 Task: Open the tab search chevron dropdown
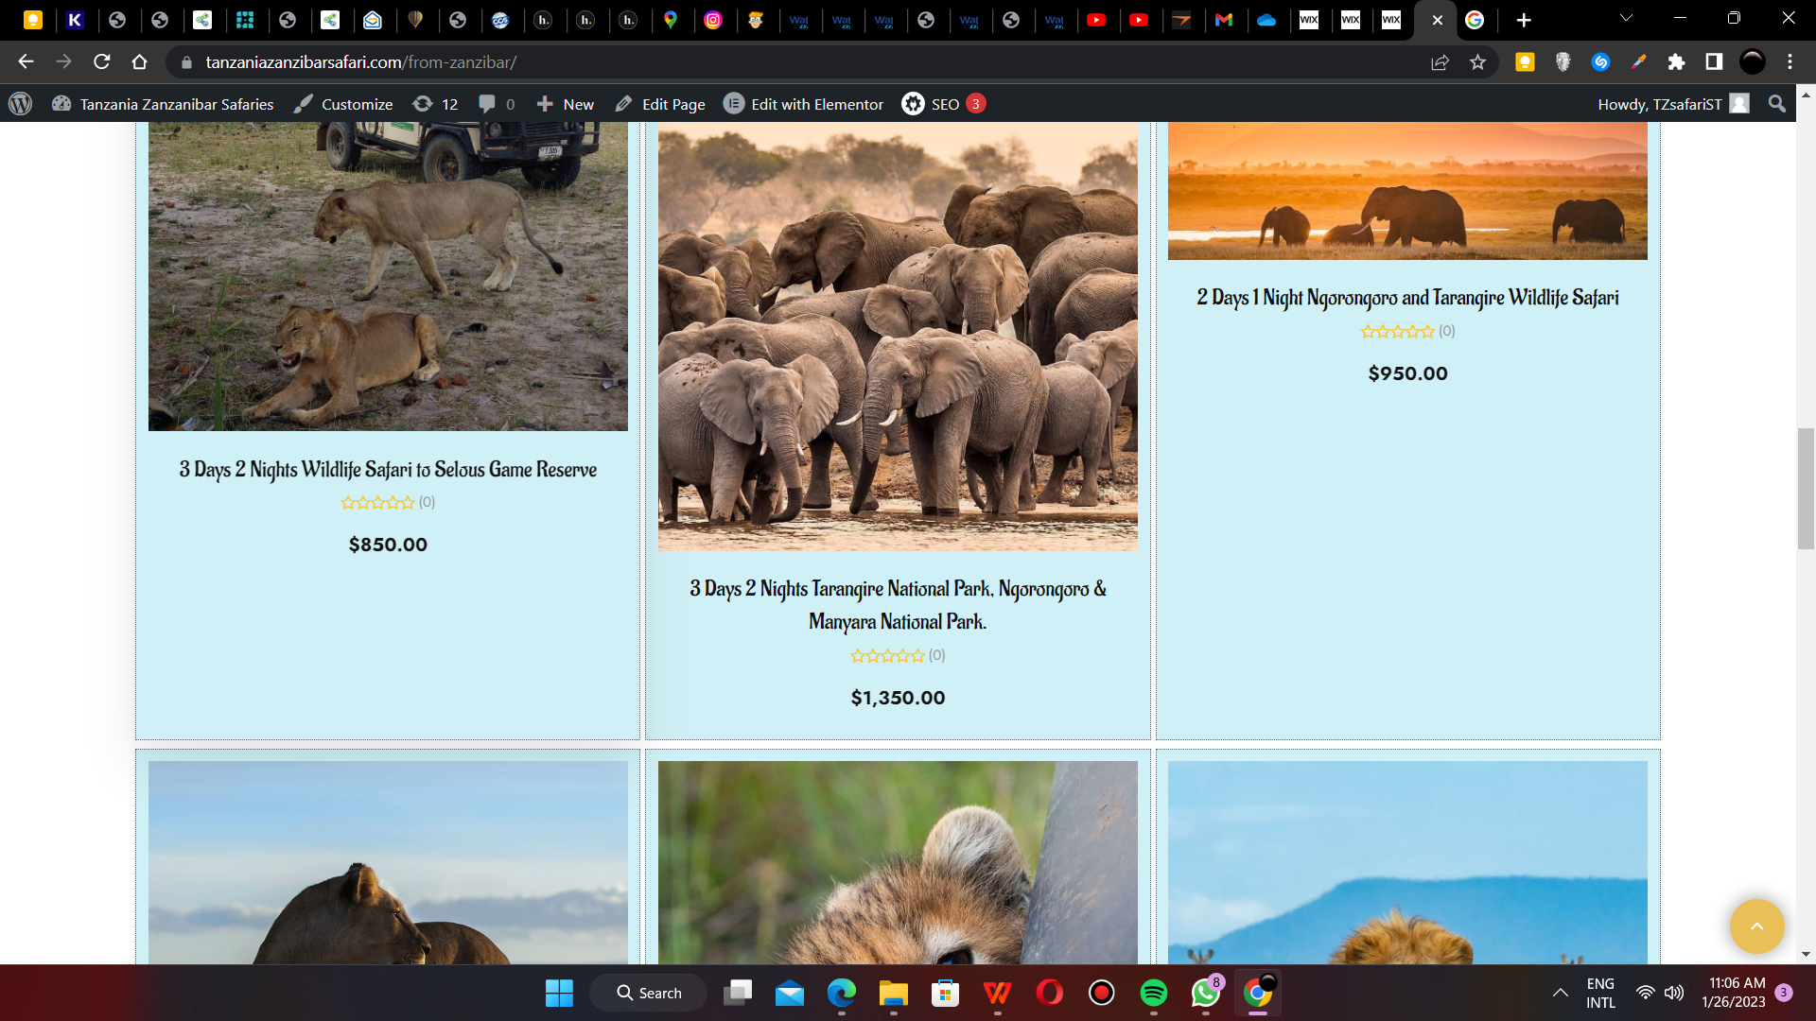(x=1626, y=18)
